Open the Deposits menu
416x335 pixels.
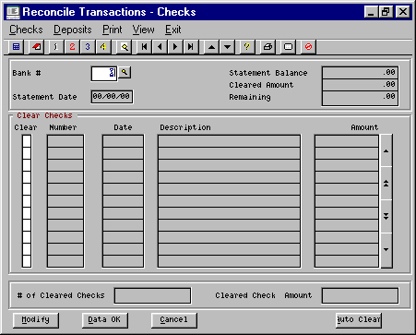pyautogui.click(x=73, y=30)
